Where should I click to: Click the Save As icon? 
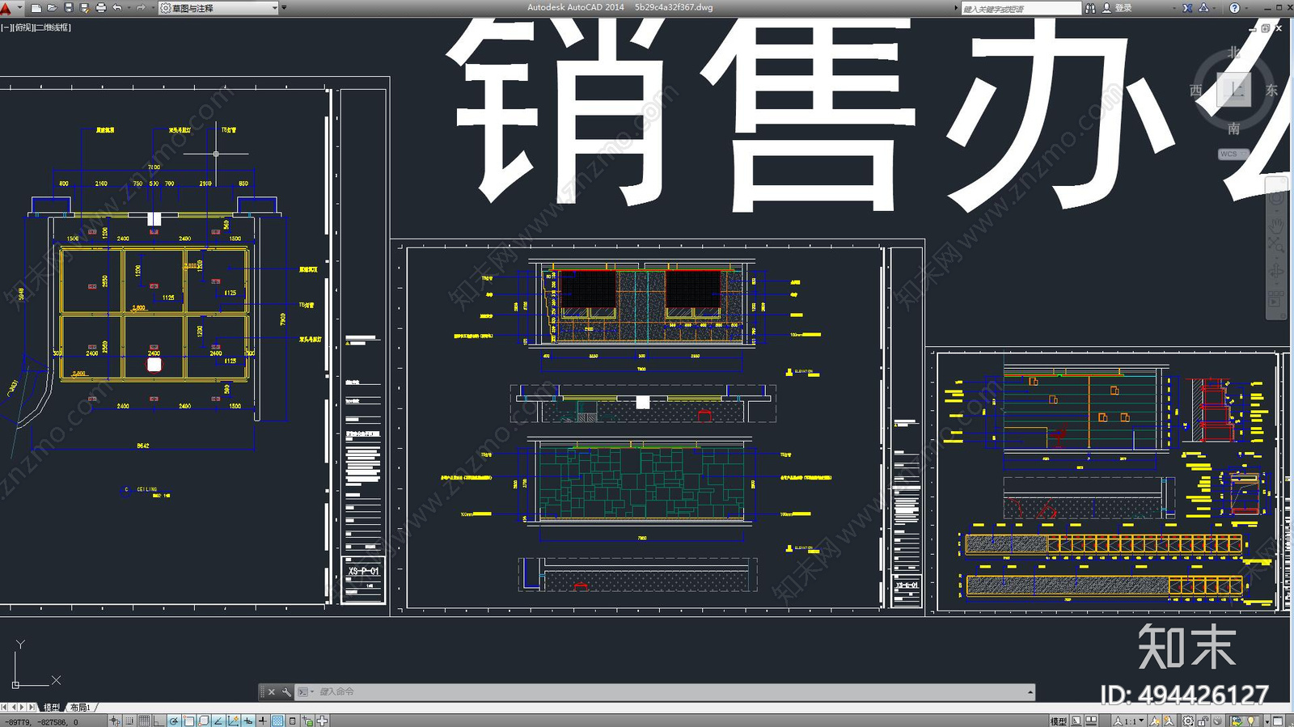pos(85,8)
